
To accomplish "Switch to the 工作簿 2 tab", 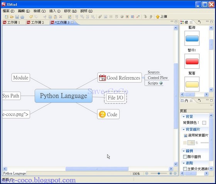I will click(35, 22).
